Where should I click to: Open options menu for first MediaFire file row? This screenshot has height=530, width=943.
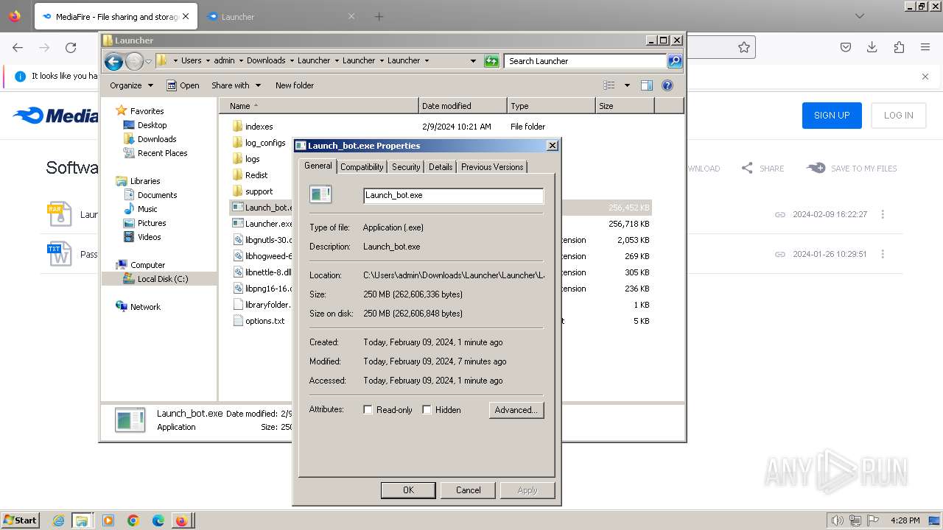[x=883, y=214]
